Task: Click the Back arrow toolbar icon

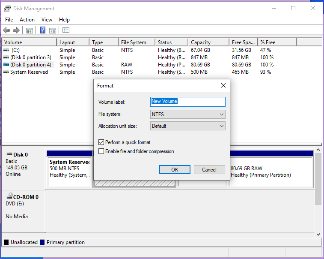Action: pyautogui.click(x=6, y=30)
